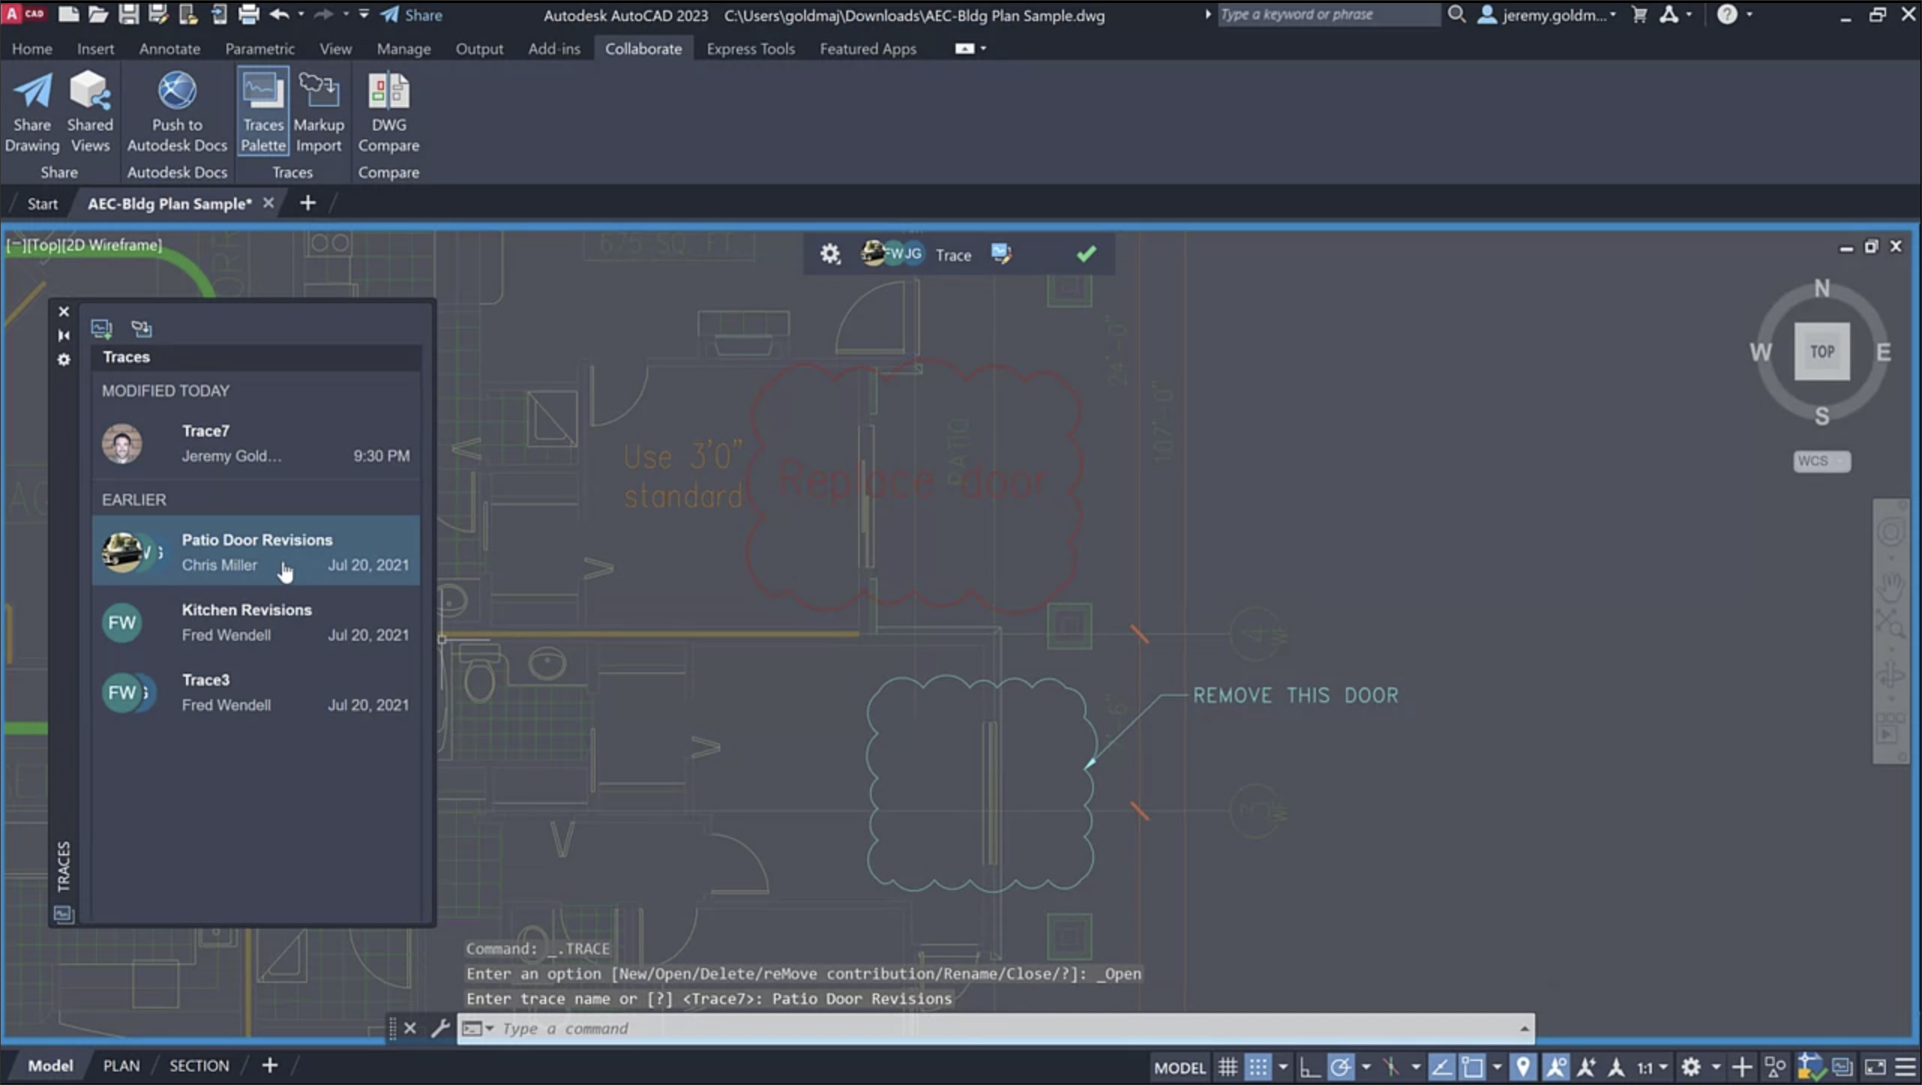Open the Kitchen Revisions trace

tap(256, 622)
